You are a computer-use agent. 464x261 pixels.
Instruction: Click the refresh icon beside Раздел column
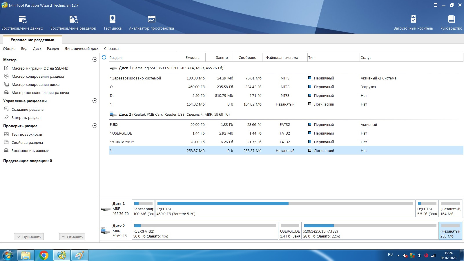point(104,57)
